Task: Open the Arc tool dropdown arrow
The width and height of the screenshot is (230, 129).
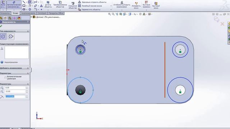Action: coord(32,6)
